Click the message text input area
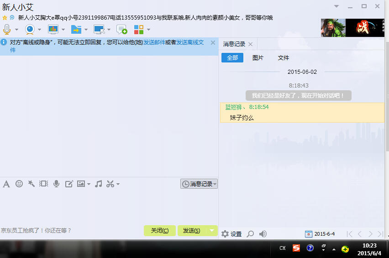Screen dimensions: 389x258 (x=109, y=207)
